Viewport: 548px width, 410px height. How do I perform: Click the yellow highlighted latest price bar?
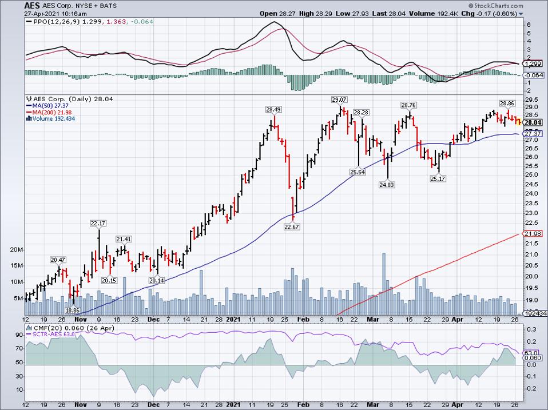pos(519,121)
